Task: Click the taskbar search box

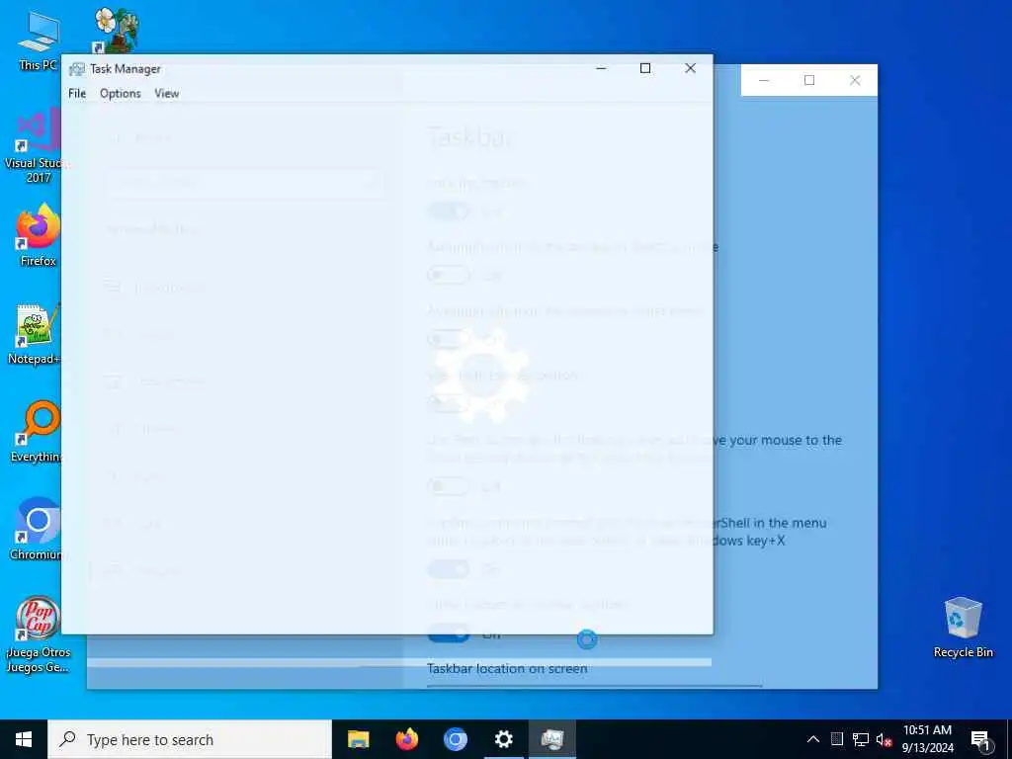Action: 190,739
